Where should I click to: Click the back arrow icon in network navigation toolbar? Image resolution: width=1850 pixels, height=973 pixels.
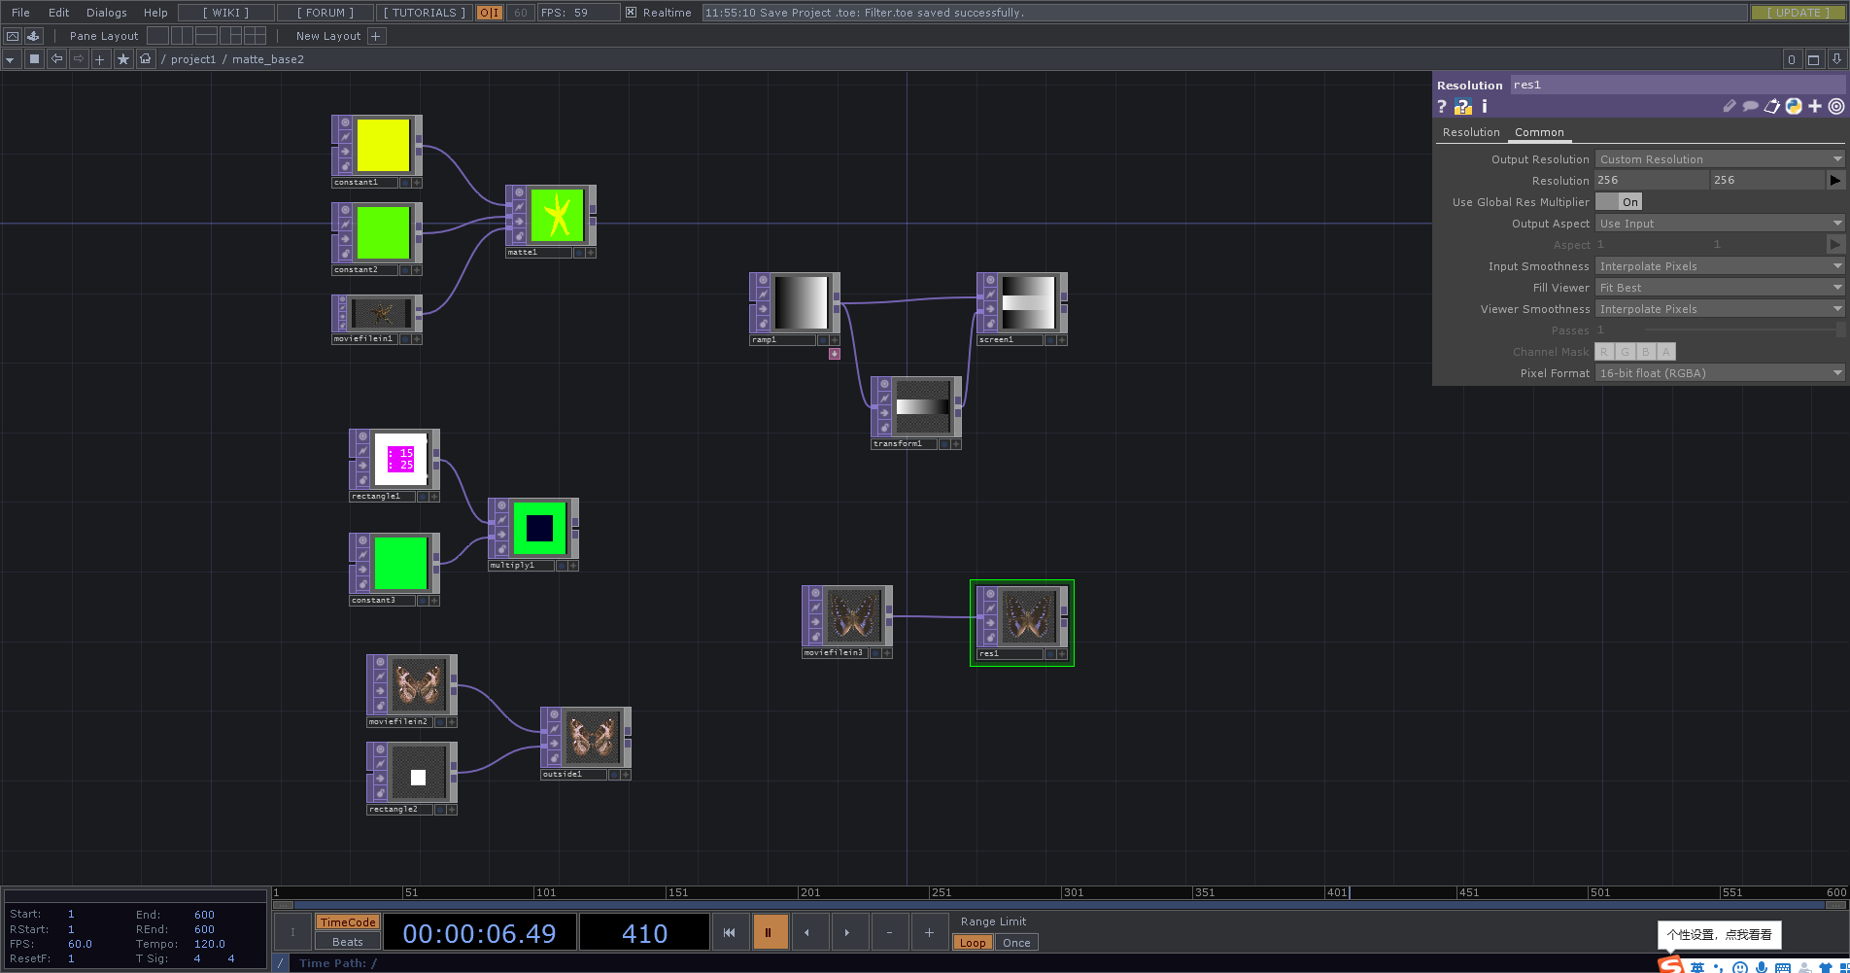tap(56, 58)
